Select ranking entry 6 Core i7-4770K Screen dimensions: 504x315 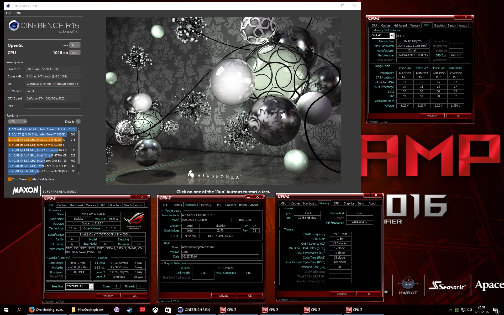pyautogui.click(x=42, y=155)
